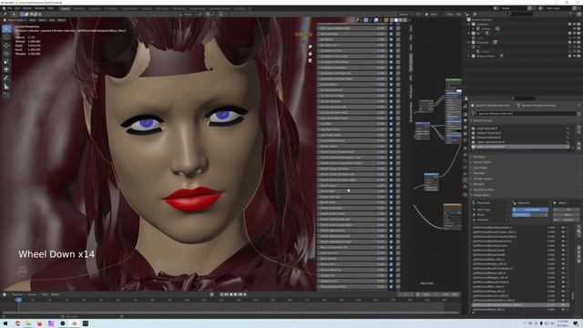Open the Windows Start menu

[5, 323]
